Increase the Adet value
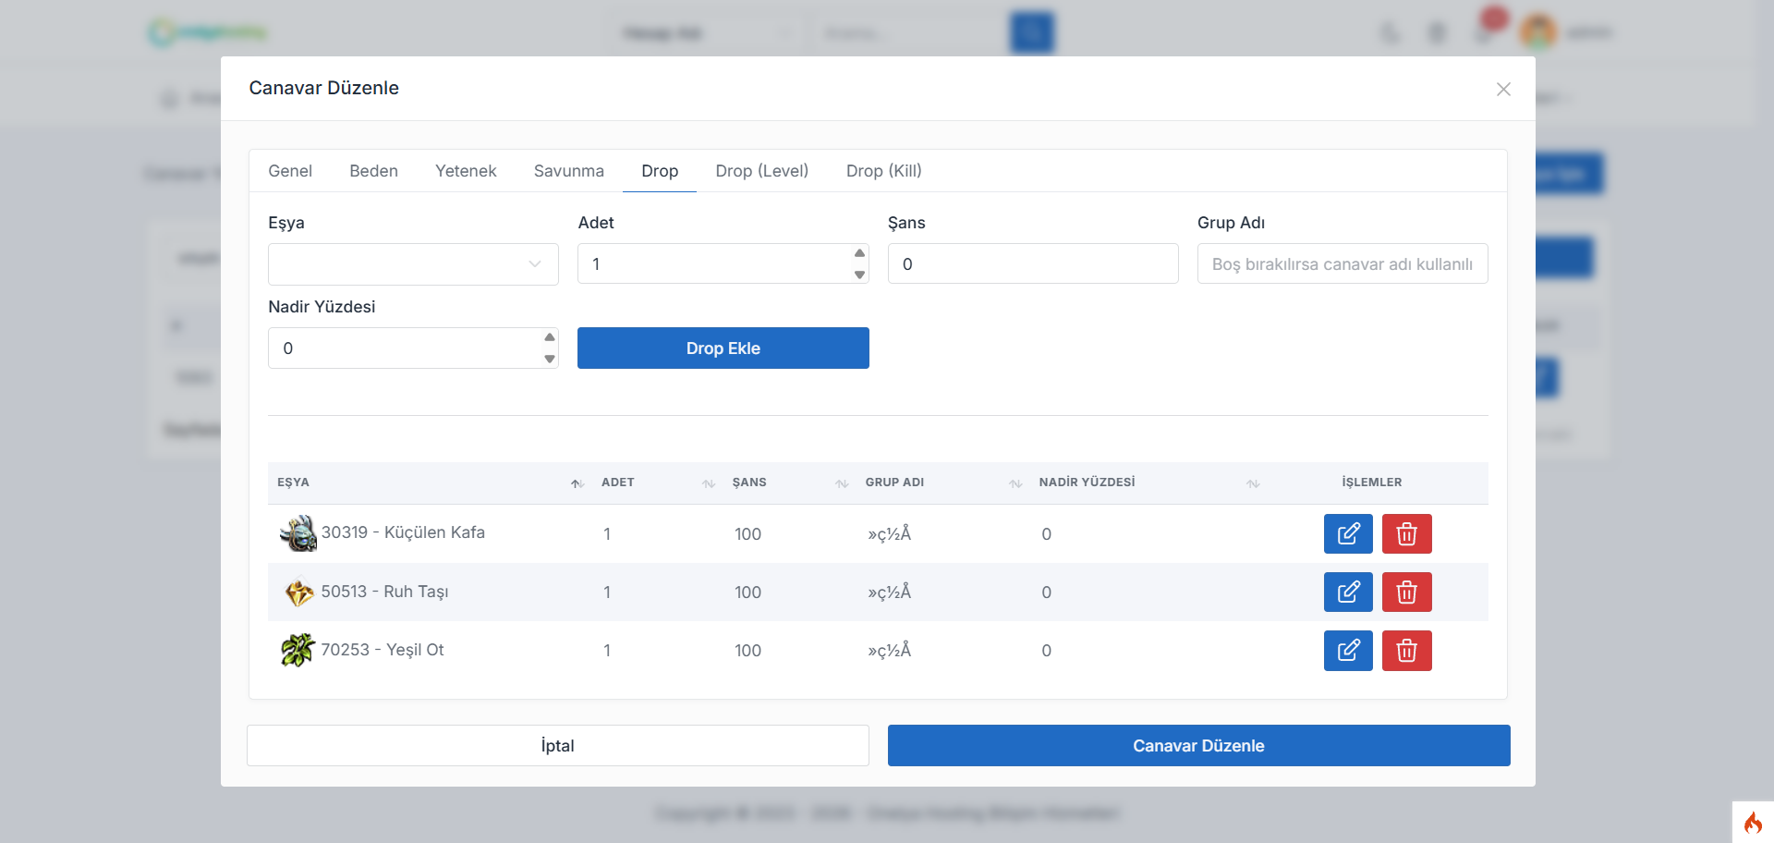 (859, 253)
